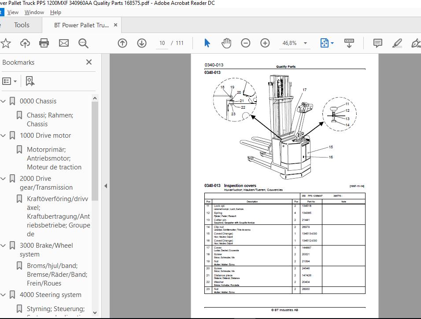
Task: Select the highlight text pen tool
Action: coord(397,43)
